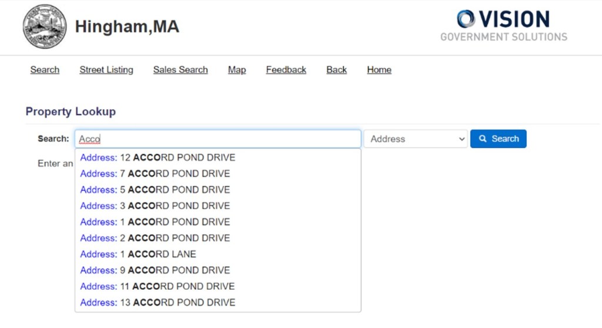The height and width of the screenshot is (328, 602).
Task: Choose 7 Accord Pond Drive suggestion
Action: coord(155,173)
